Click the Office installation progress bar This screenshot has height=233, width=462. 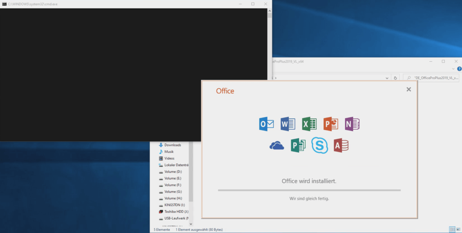pyautogui.click(x=309, y=190)
